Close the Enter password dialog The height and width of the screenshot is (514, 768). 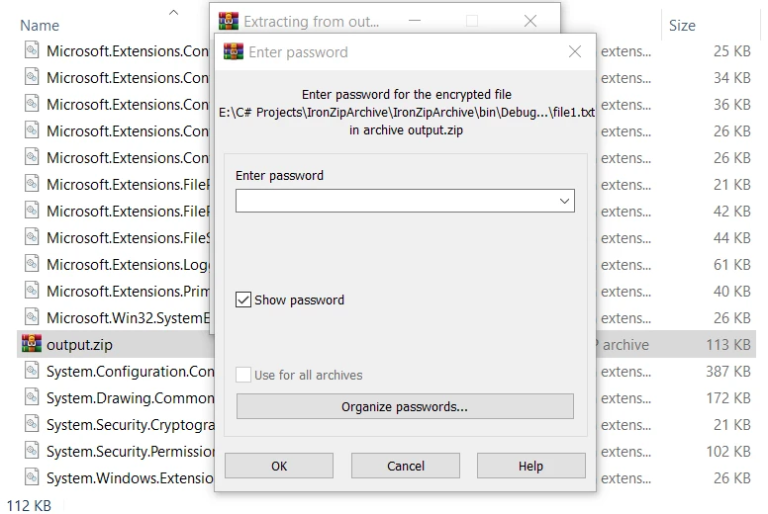pos(575,52)
